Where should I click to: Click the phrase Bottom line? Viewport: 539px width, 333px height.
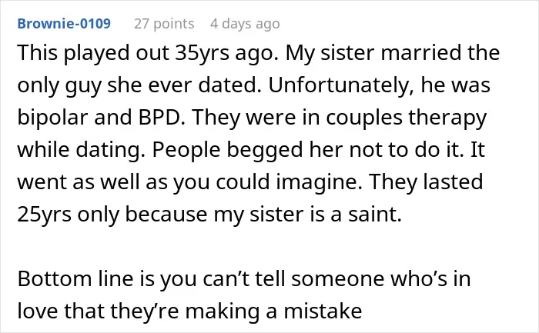click(75, 278)
